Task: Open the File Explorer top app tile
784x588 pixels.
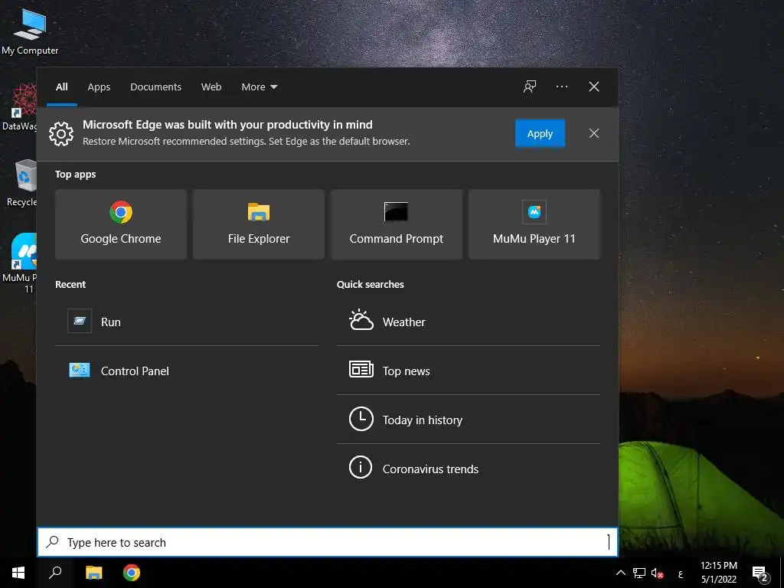Action: point(259,224)
